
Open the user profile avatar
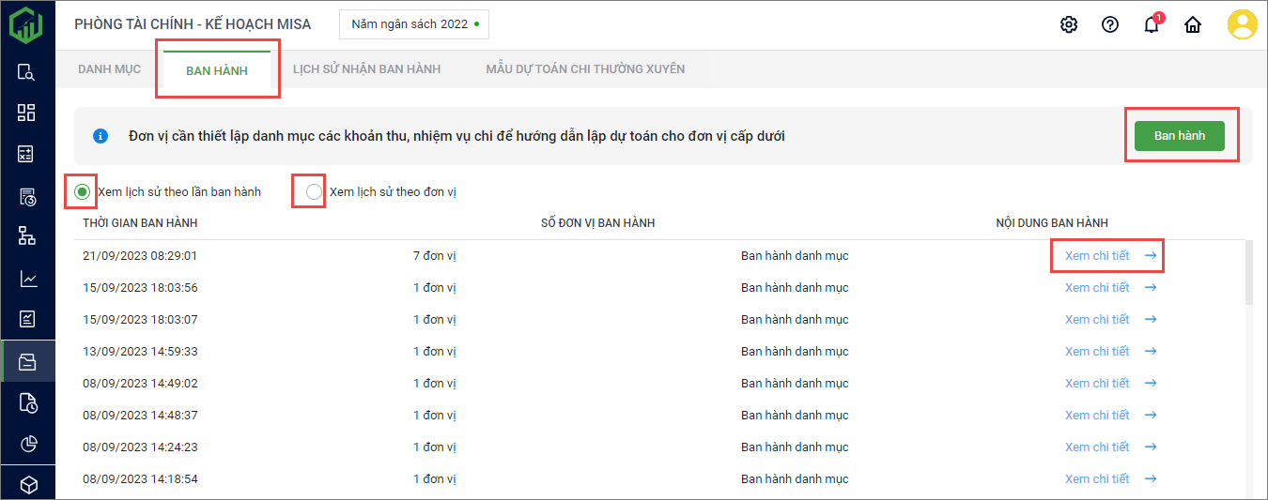point(1243,24)
